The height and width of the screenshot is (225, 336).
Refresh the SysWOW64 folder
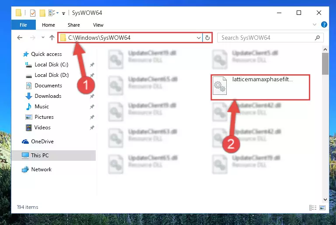tap(208, 38)
